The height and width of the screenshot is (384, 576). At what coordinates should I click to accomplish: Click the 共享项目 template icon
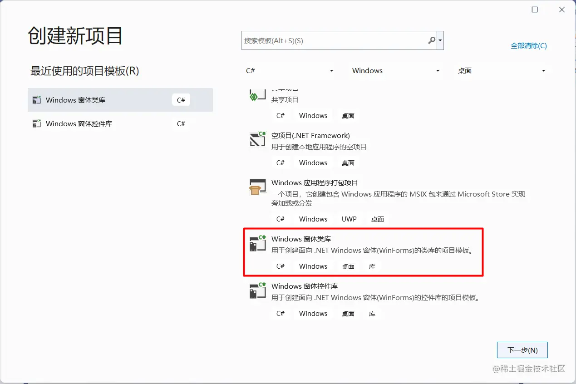pos(257,94)
